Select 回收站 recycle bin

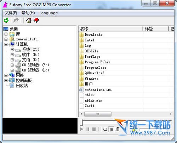click(x=22, y=86)
